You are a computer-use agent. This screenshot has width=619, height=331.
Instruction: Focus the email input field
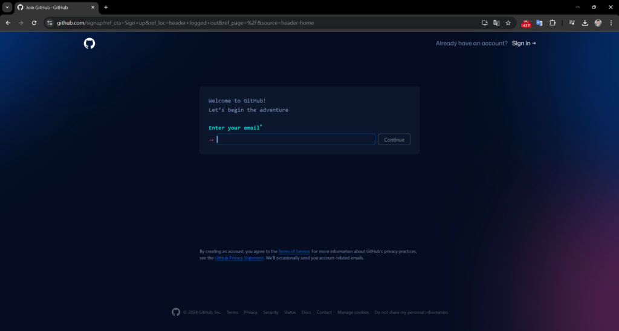(x=296, y=139)
